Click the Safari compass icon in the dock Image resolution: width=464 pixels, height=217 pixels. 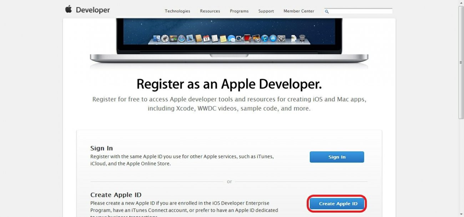[181, 38]
